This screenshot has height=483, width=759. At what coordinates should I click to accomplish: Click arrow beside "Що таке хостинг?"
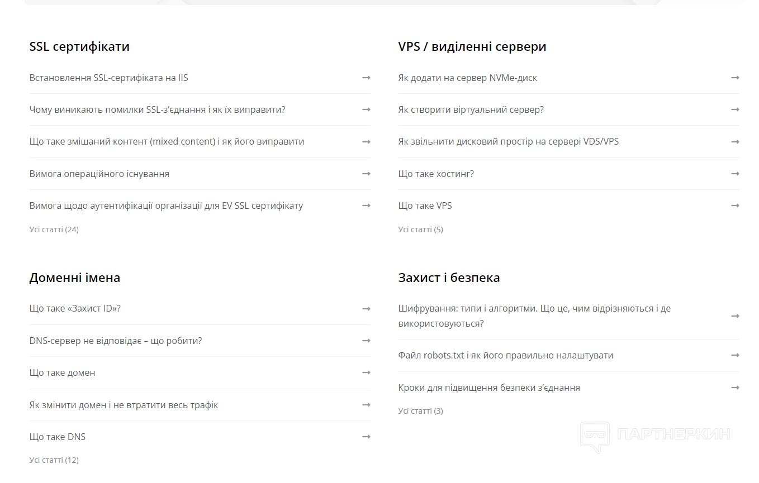(735, 174)
